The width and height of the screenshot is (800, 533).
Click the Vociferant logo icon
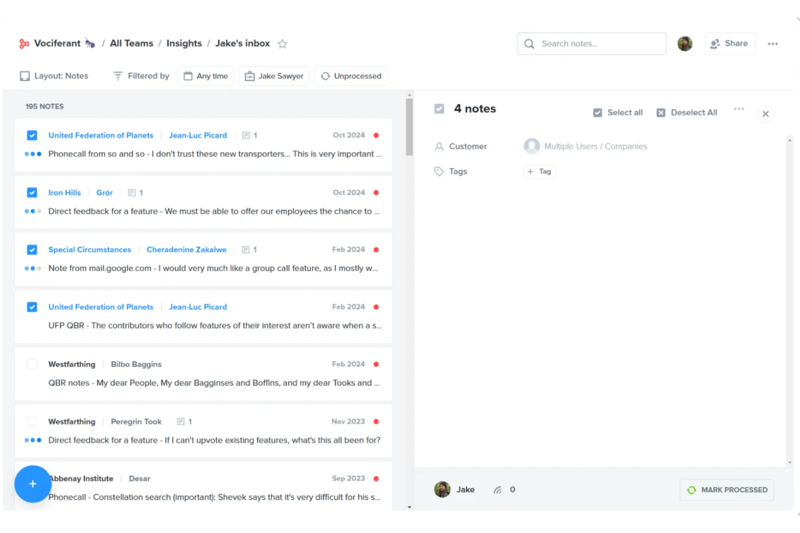tap(24, 44)
